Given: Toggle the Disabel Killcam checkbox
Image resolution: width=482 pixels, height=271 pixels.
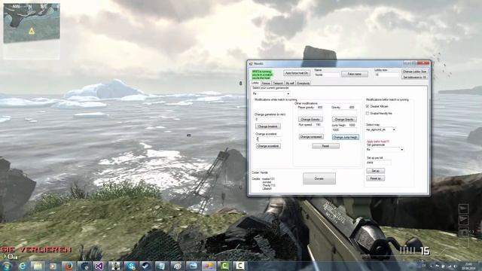Looking at the screenshot, I should pos(368,106).
